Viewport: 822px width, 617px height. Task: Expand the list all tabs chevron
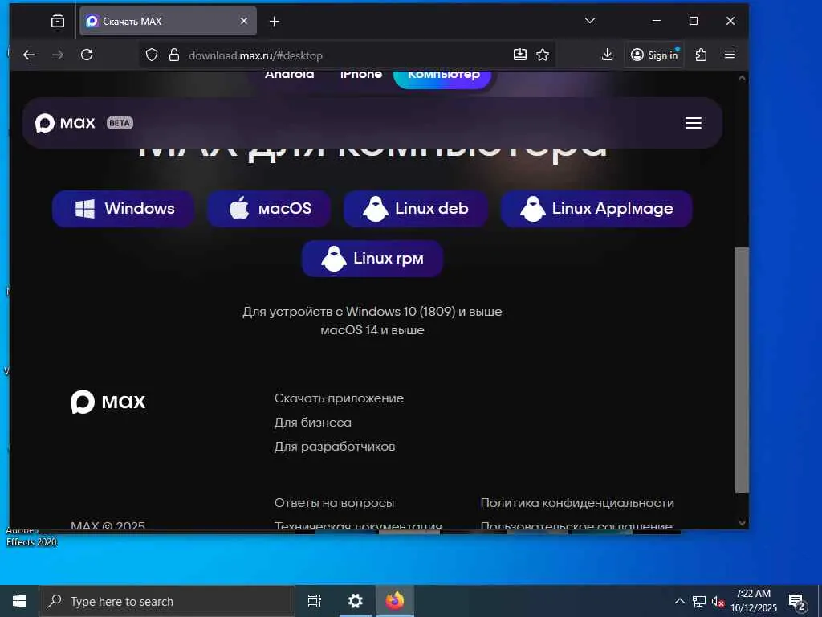(x=590, y=21)
